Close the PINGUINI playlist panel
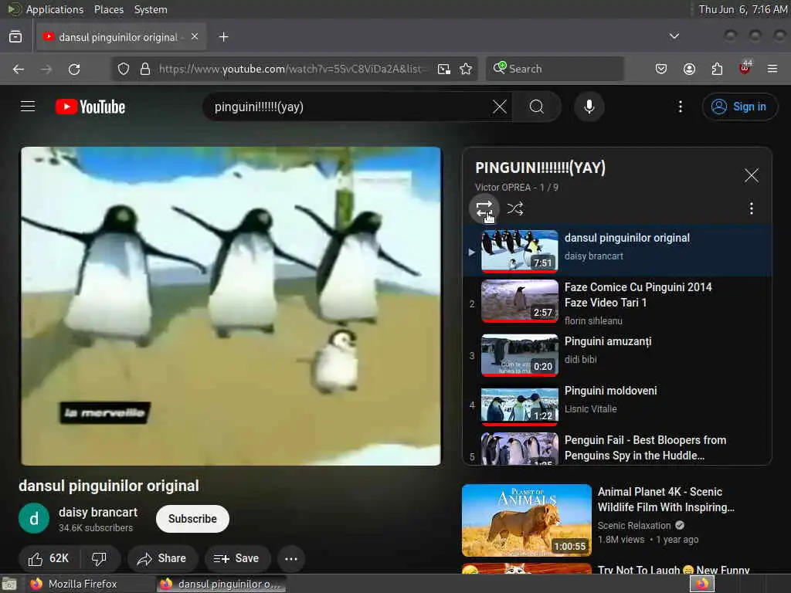The image size is (791, 593). tap(751, 175)
